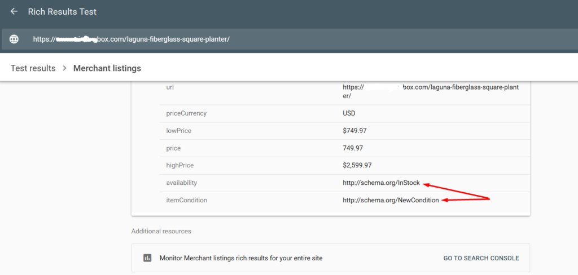
Task: Select the availability row label
Action: 182,183
